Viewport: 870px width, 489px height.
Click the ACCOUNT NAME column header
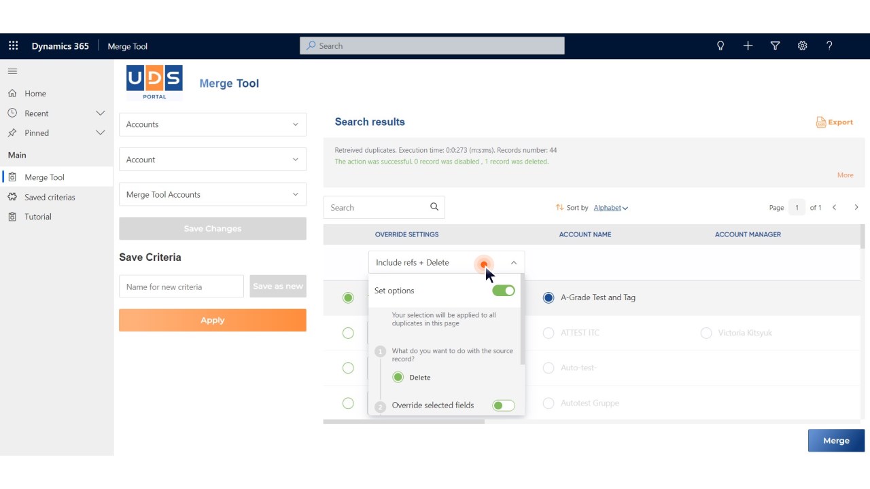(x=585, y=234)
